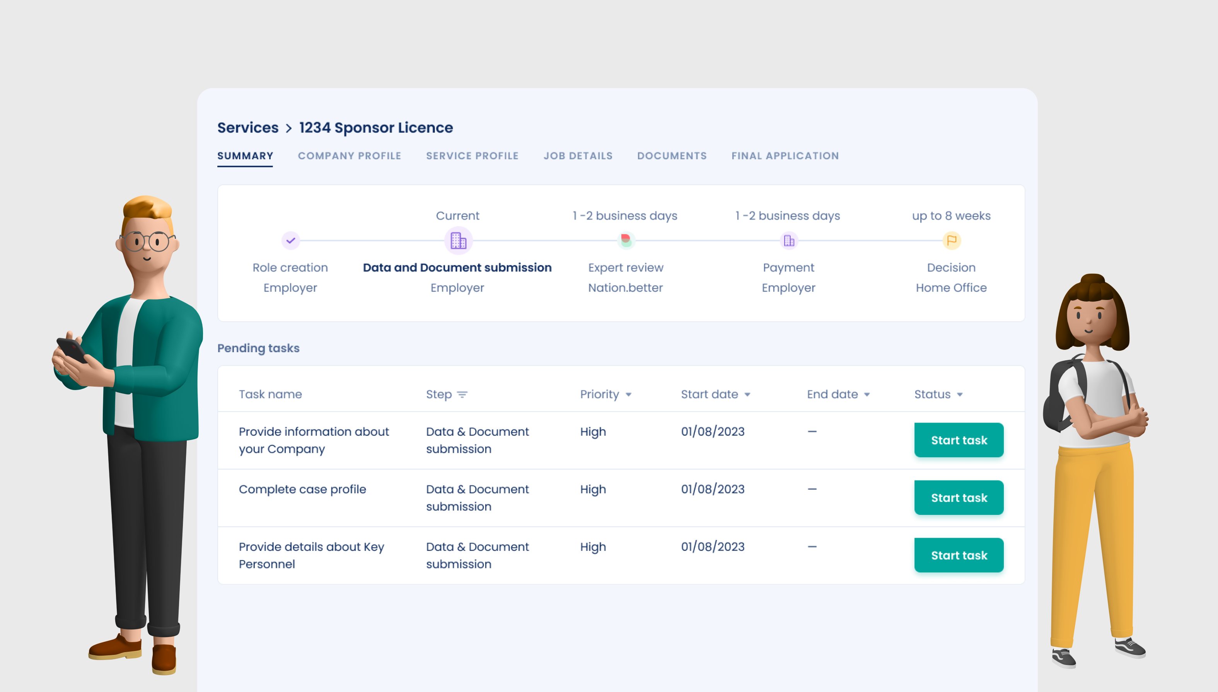The width and height of the screenshot is (1218, 692).
Task: Click the Step column filter icon
Action: (462, 394)
